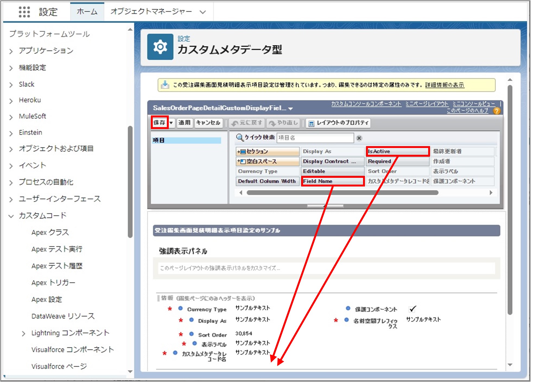The height and width of the screenshot is (383, 550).
Task: Click the palette horizontal scrollbar thumb
Action: [x=342, y=193]
